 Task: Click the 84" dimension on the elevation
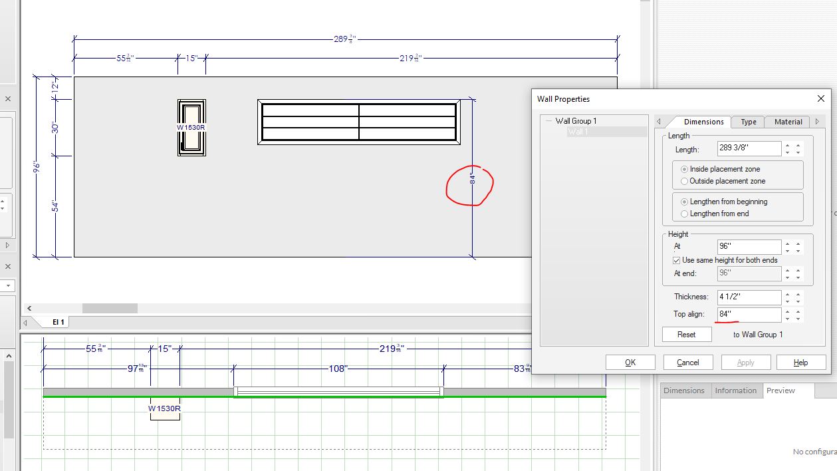[x=473, y=178]
